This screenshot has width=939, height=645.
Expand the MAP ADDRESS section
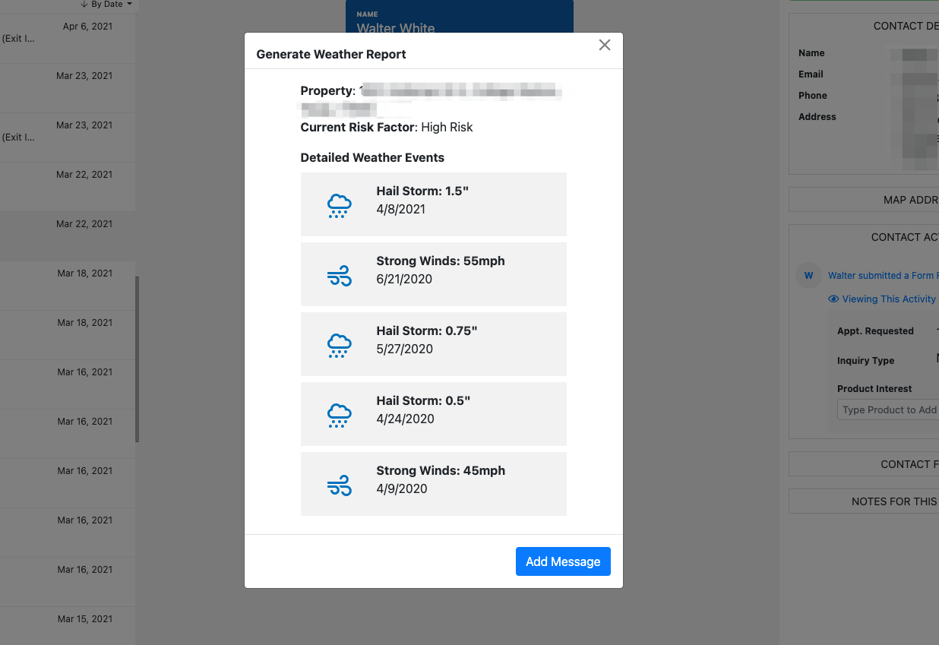pyautogui.click(x=865, y=200)
